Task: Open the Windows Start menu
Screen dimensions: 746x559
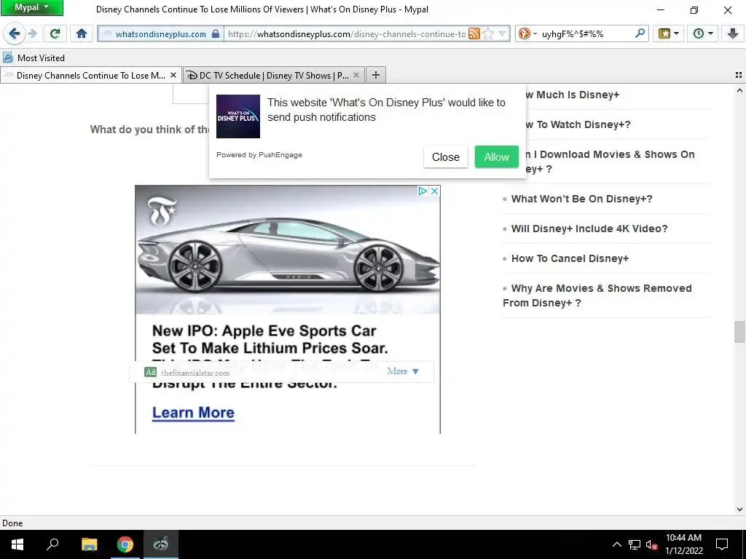Action: (x=17, y=544)
